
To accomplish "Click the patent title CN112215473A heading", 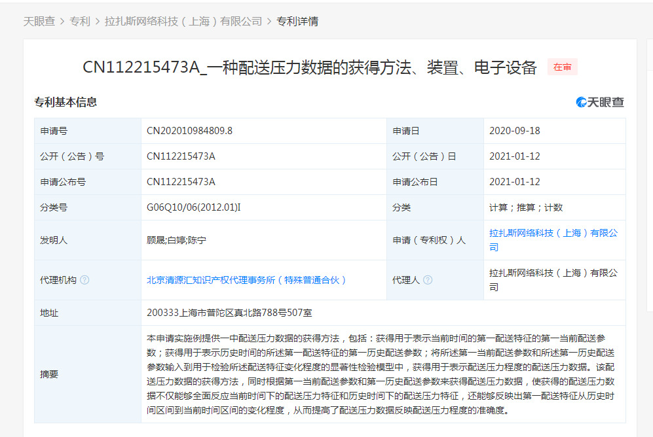I will 310,67.
